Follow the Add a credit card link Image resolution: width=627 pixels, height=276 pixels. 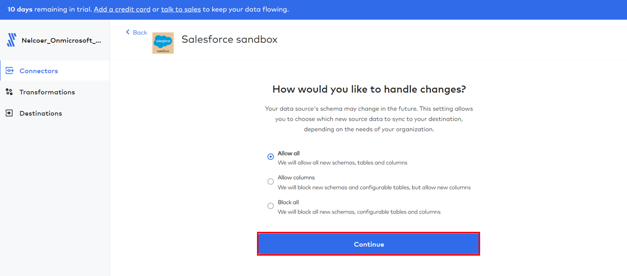pos(122,9)
